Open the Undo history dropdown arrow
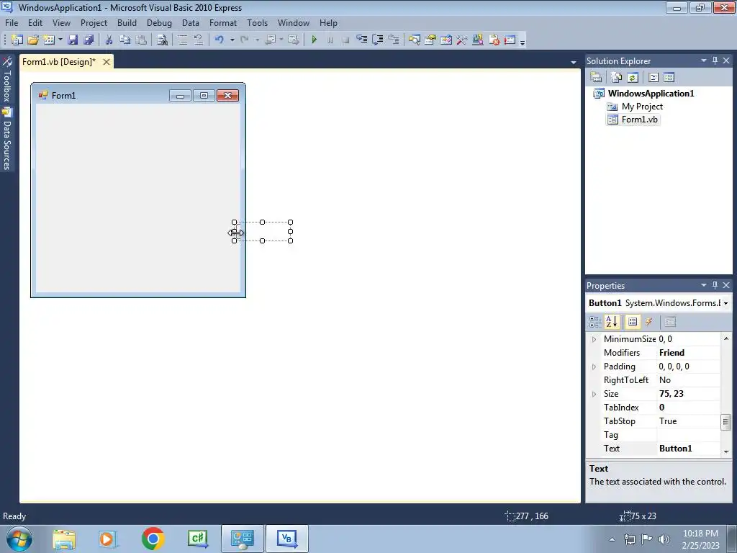Viewport: 737px width, 553px height. tap(232, 40)
